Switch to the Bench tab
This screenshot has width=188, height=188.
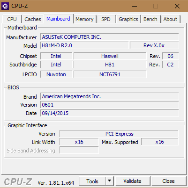[x=150, y=19]
